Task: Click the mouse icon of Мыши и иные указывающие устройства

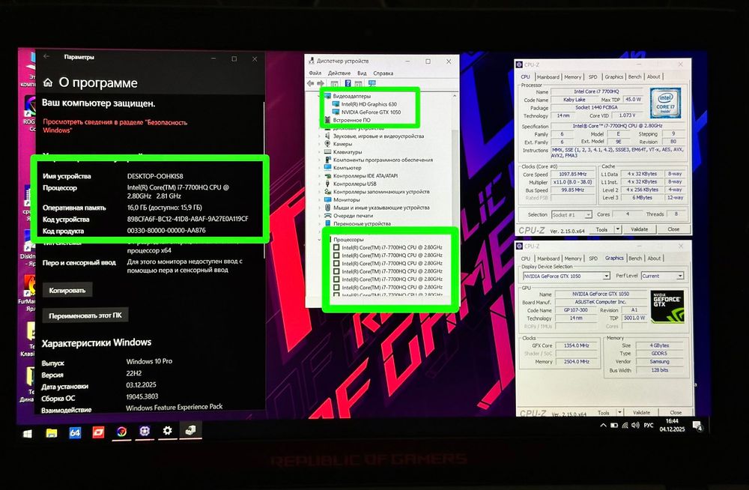Action: point(328,208)
